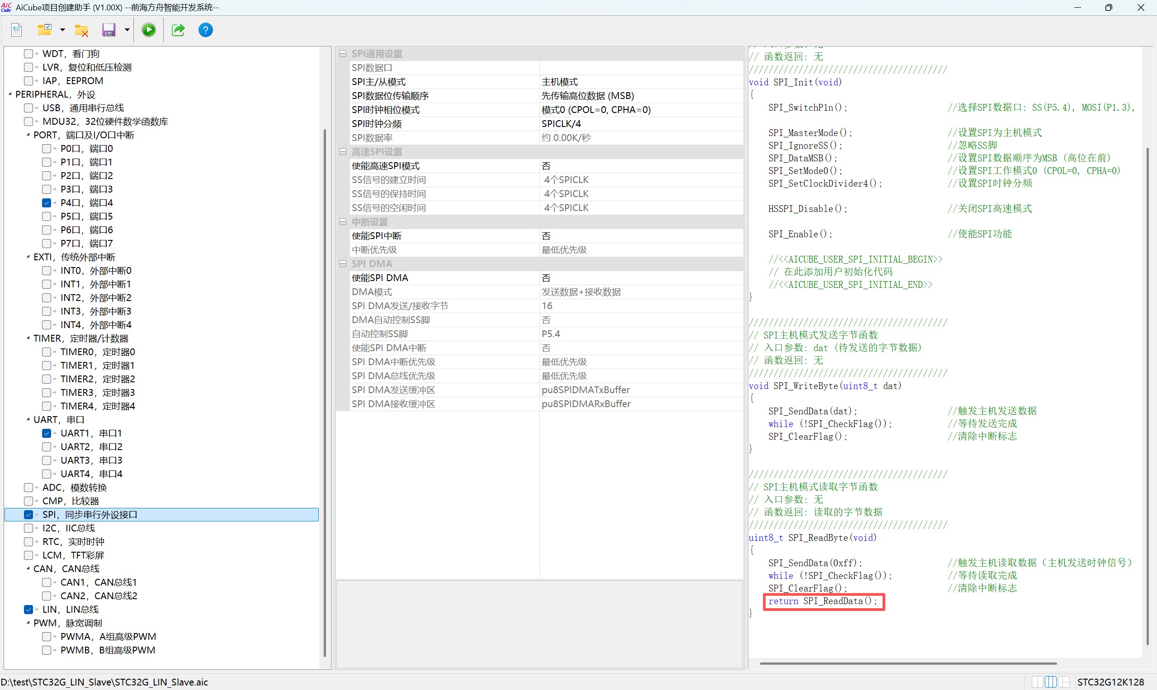Enable the IAP, EEPROM checkbox
The image size is (1157, 690).
(x=28, y=81)
